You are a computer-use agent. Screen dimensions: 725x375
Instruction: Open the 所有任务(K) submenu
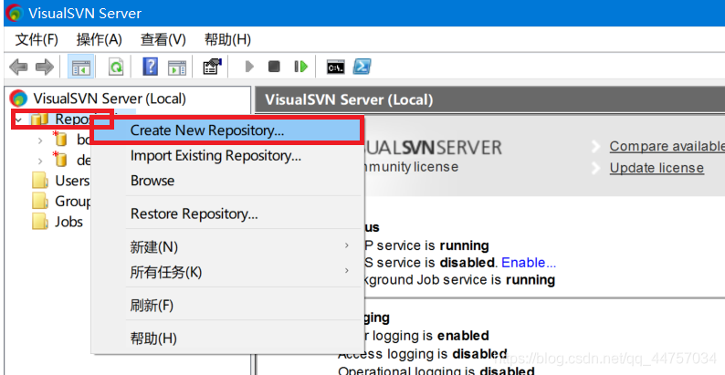pos(226,272)
